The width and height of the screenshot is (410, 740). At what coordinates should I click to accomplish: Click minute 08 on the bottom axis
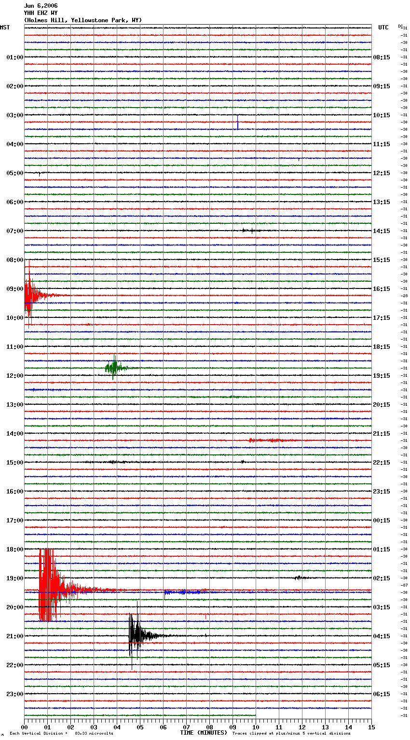tap(209, 727)
